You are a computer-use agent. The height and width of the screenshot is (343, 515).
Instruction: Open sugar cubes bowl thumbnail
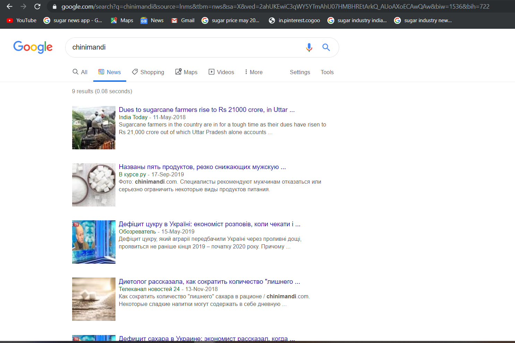pyautogui.click(x=94, y=185)
